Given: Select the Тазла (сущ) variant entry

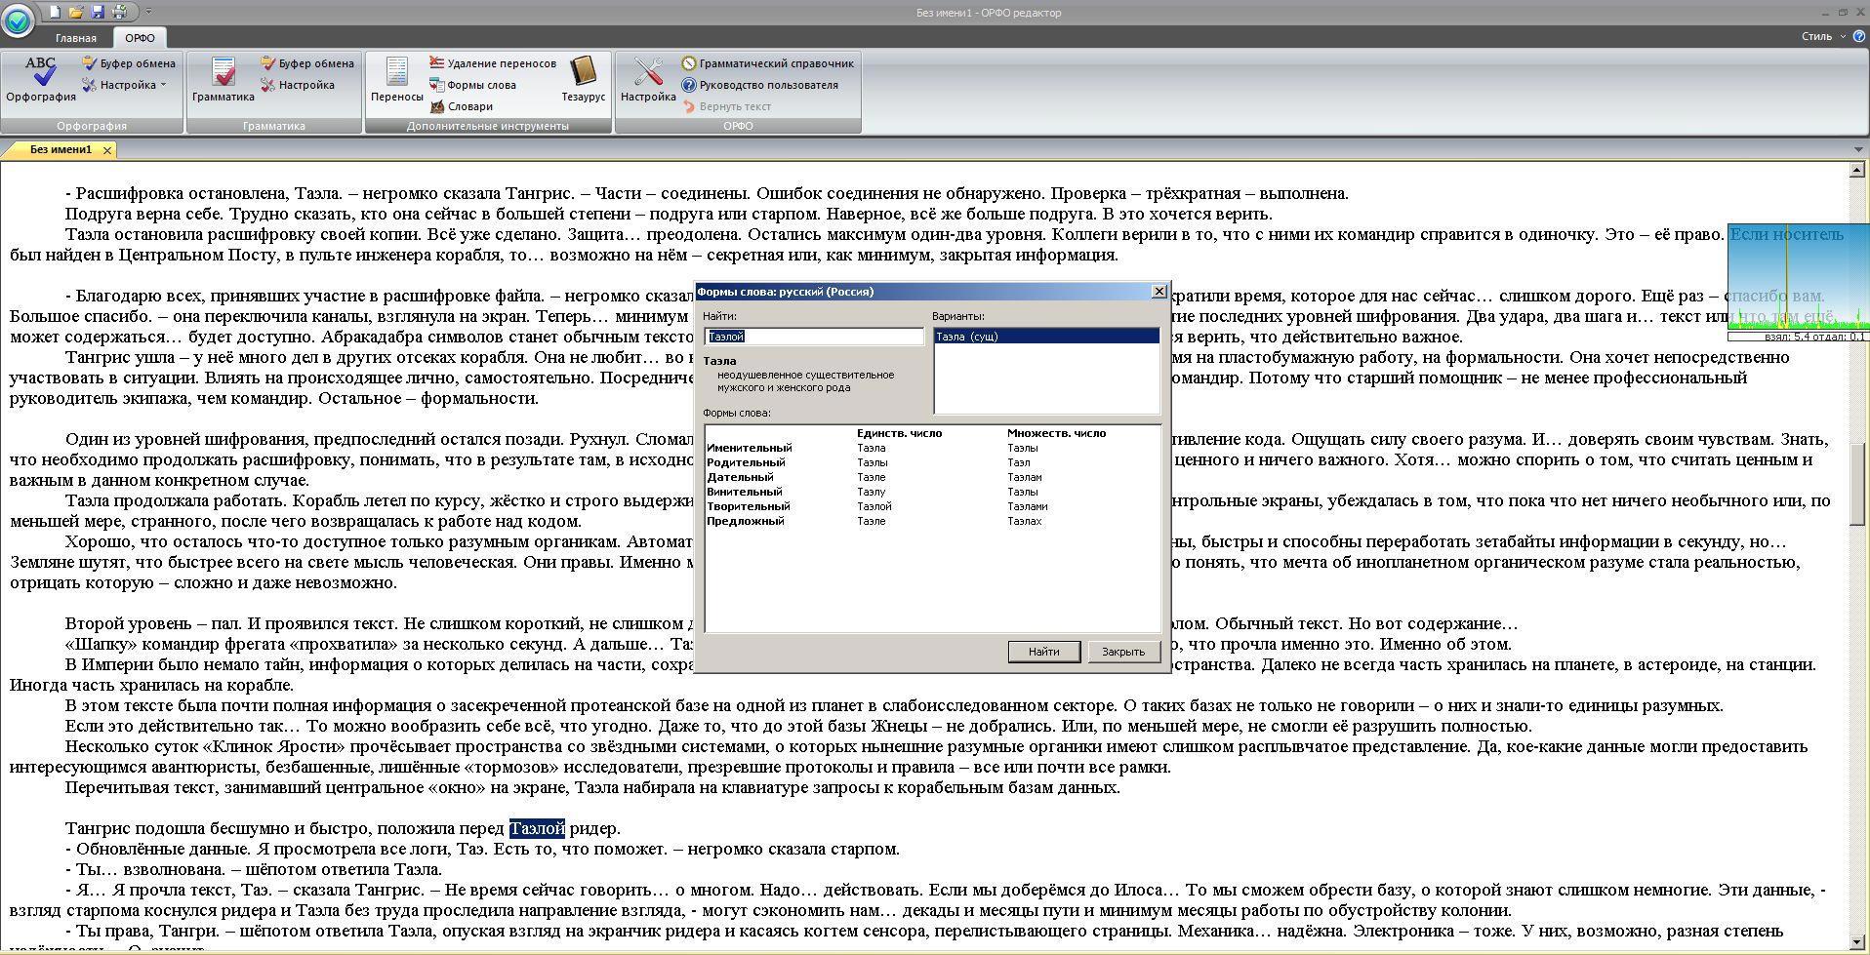Looking at the screenshot, I should click(1045, 337).
